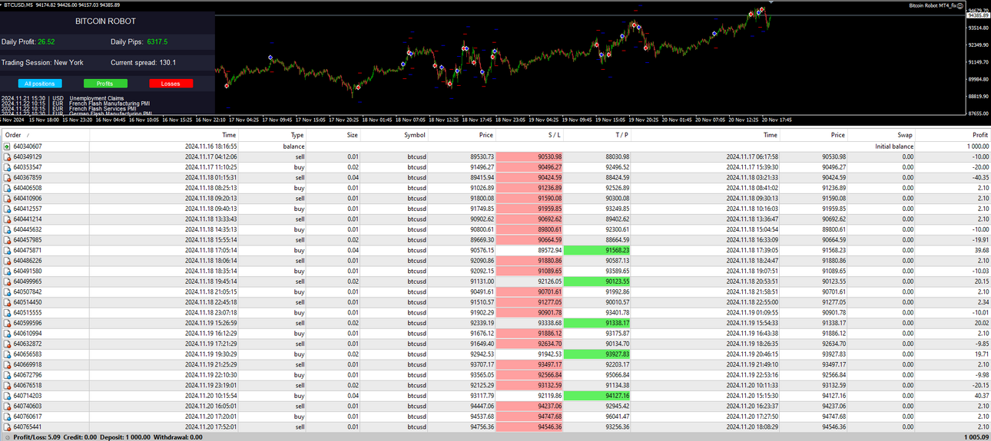Click the trade icon of order 640765441

click(7, 426)
